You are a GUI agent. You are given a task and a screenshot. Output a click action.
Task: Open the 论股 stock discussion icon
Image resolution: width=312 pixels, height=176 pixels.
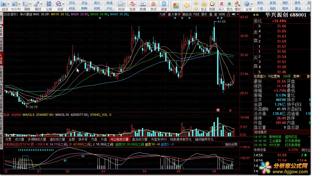(49, 4)
